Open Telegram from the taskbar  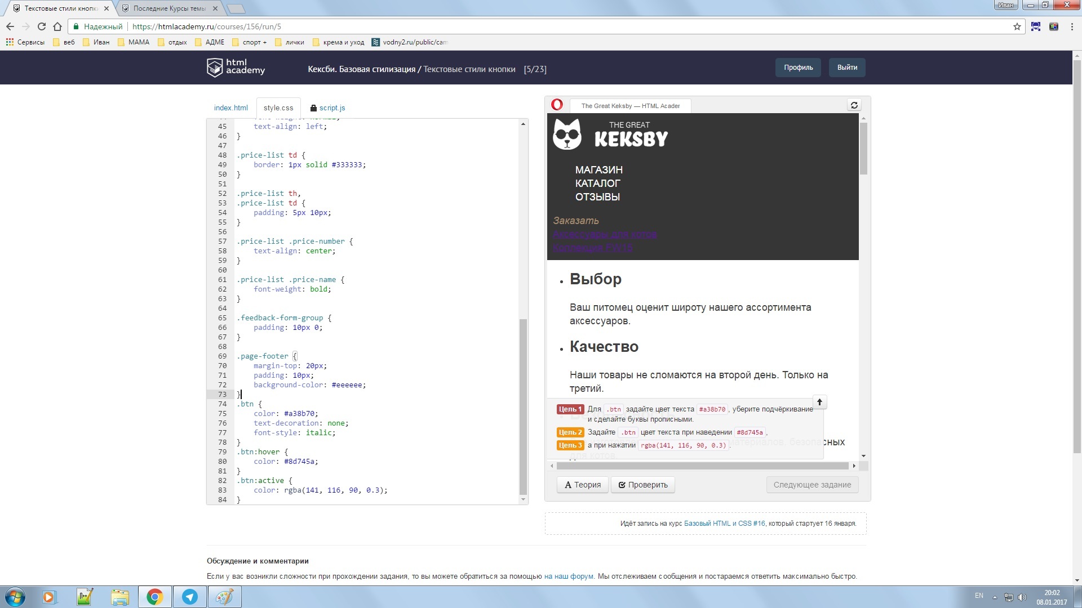(190, 597)
